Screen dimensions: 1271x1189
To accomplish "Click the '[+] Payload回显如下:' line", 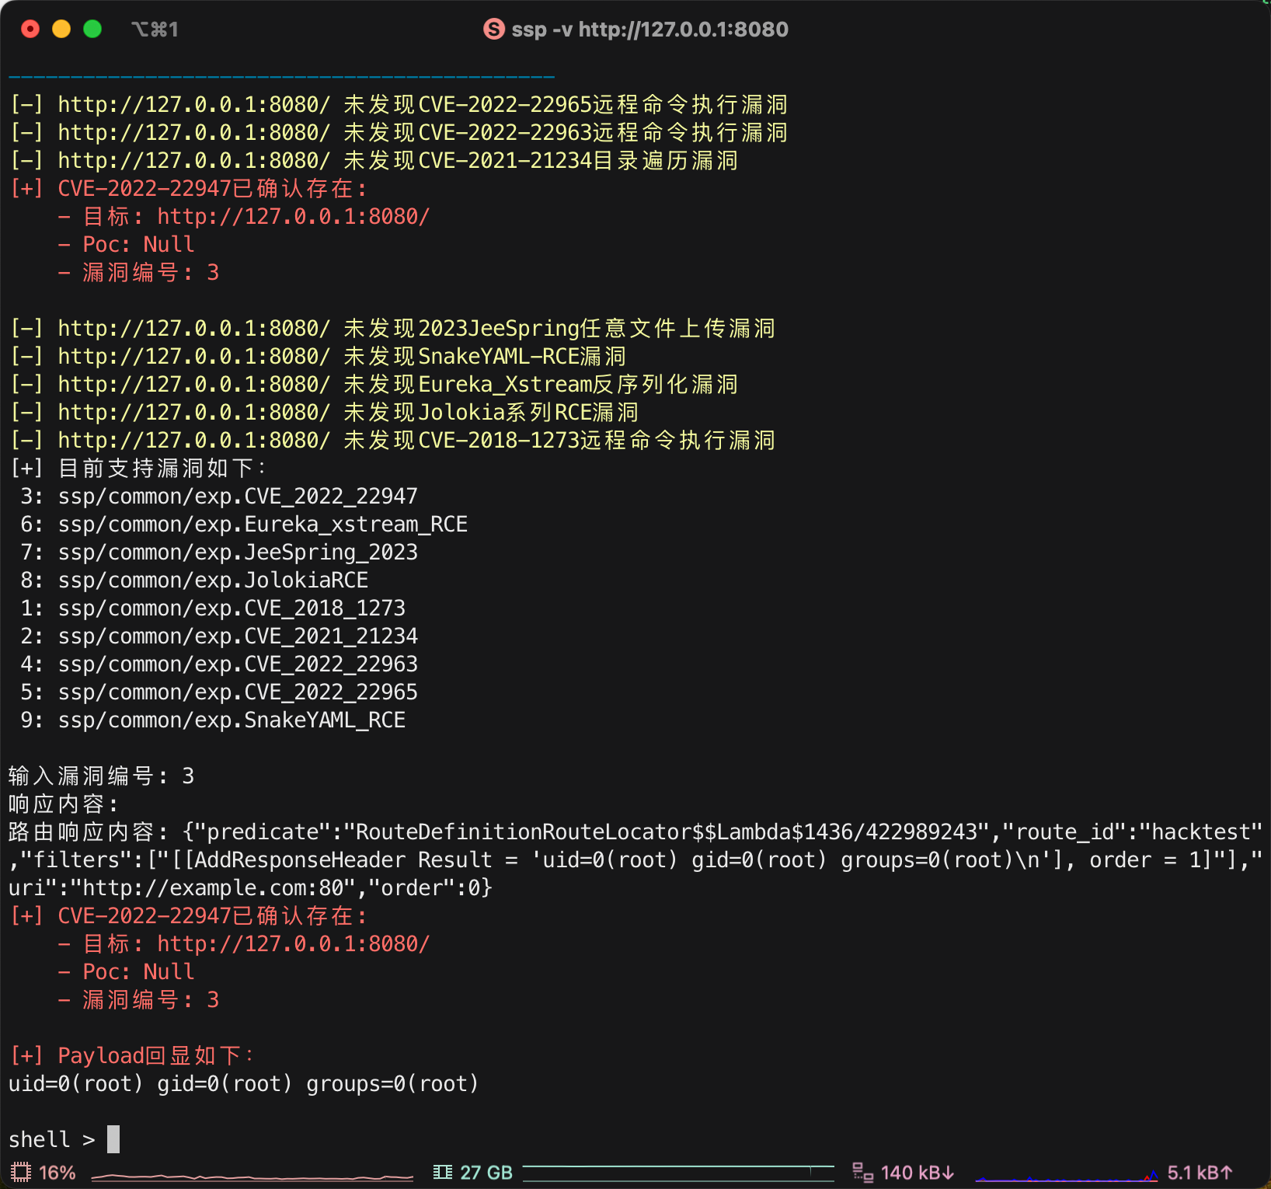I will (x=133, y=1055).
